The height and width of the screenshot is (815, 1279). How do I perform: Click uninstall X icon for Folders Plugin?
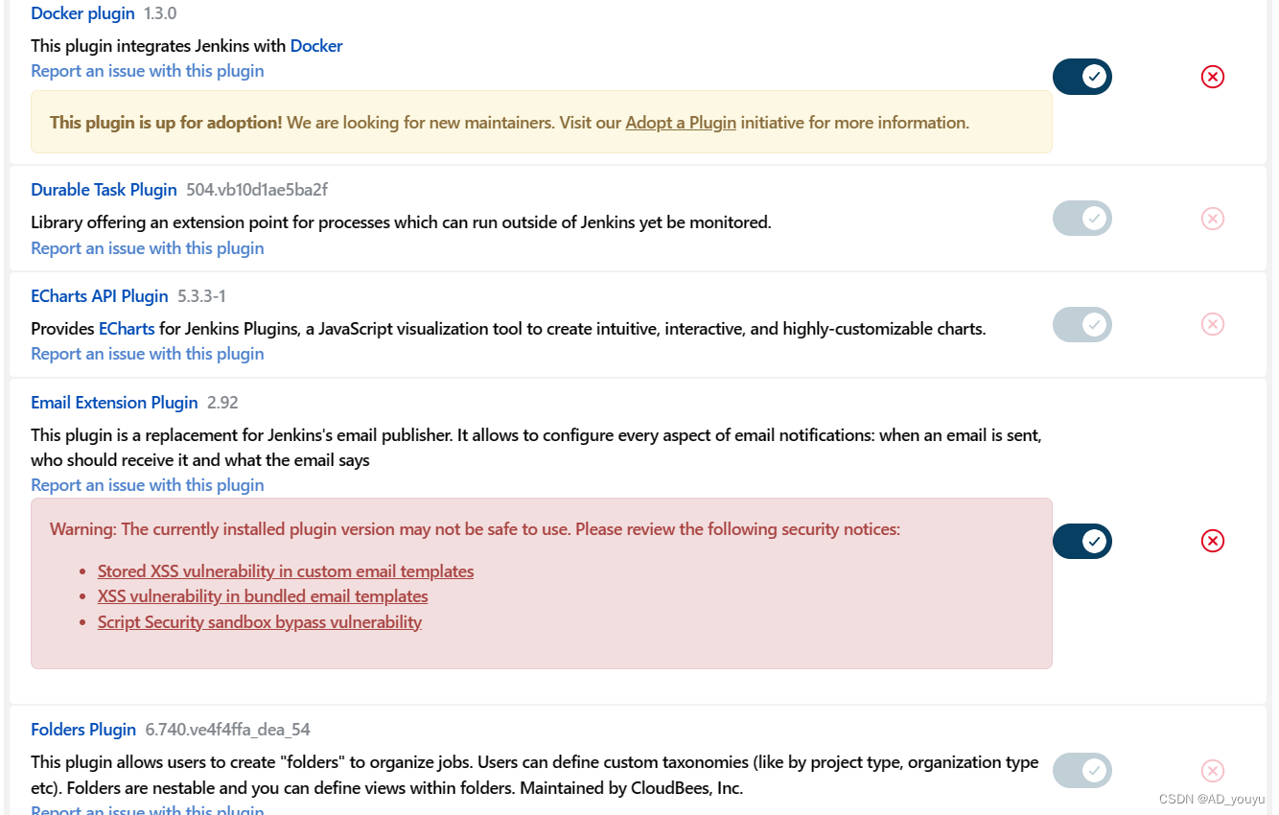(x=1213, y=770)
